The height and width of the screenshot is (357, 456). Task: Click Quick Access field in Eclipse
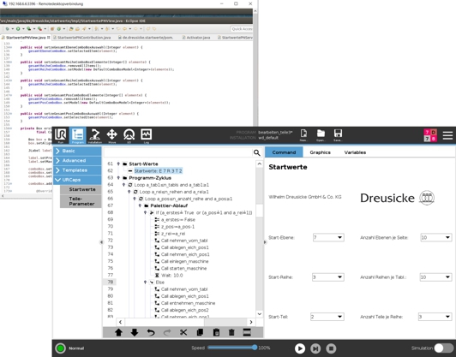pos(242,29)
